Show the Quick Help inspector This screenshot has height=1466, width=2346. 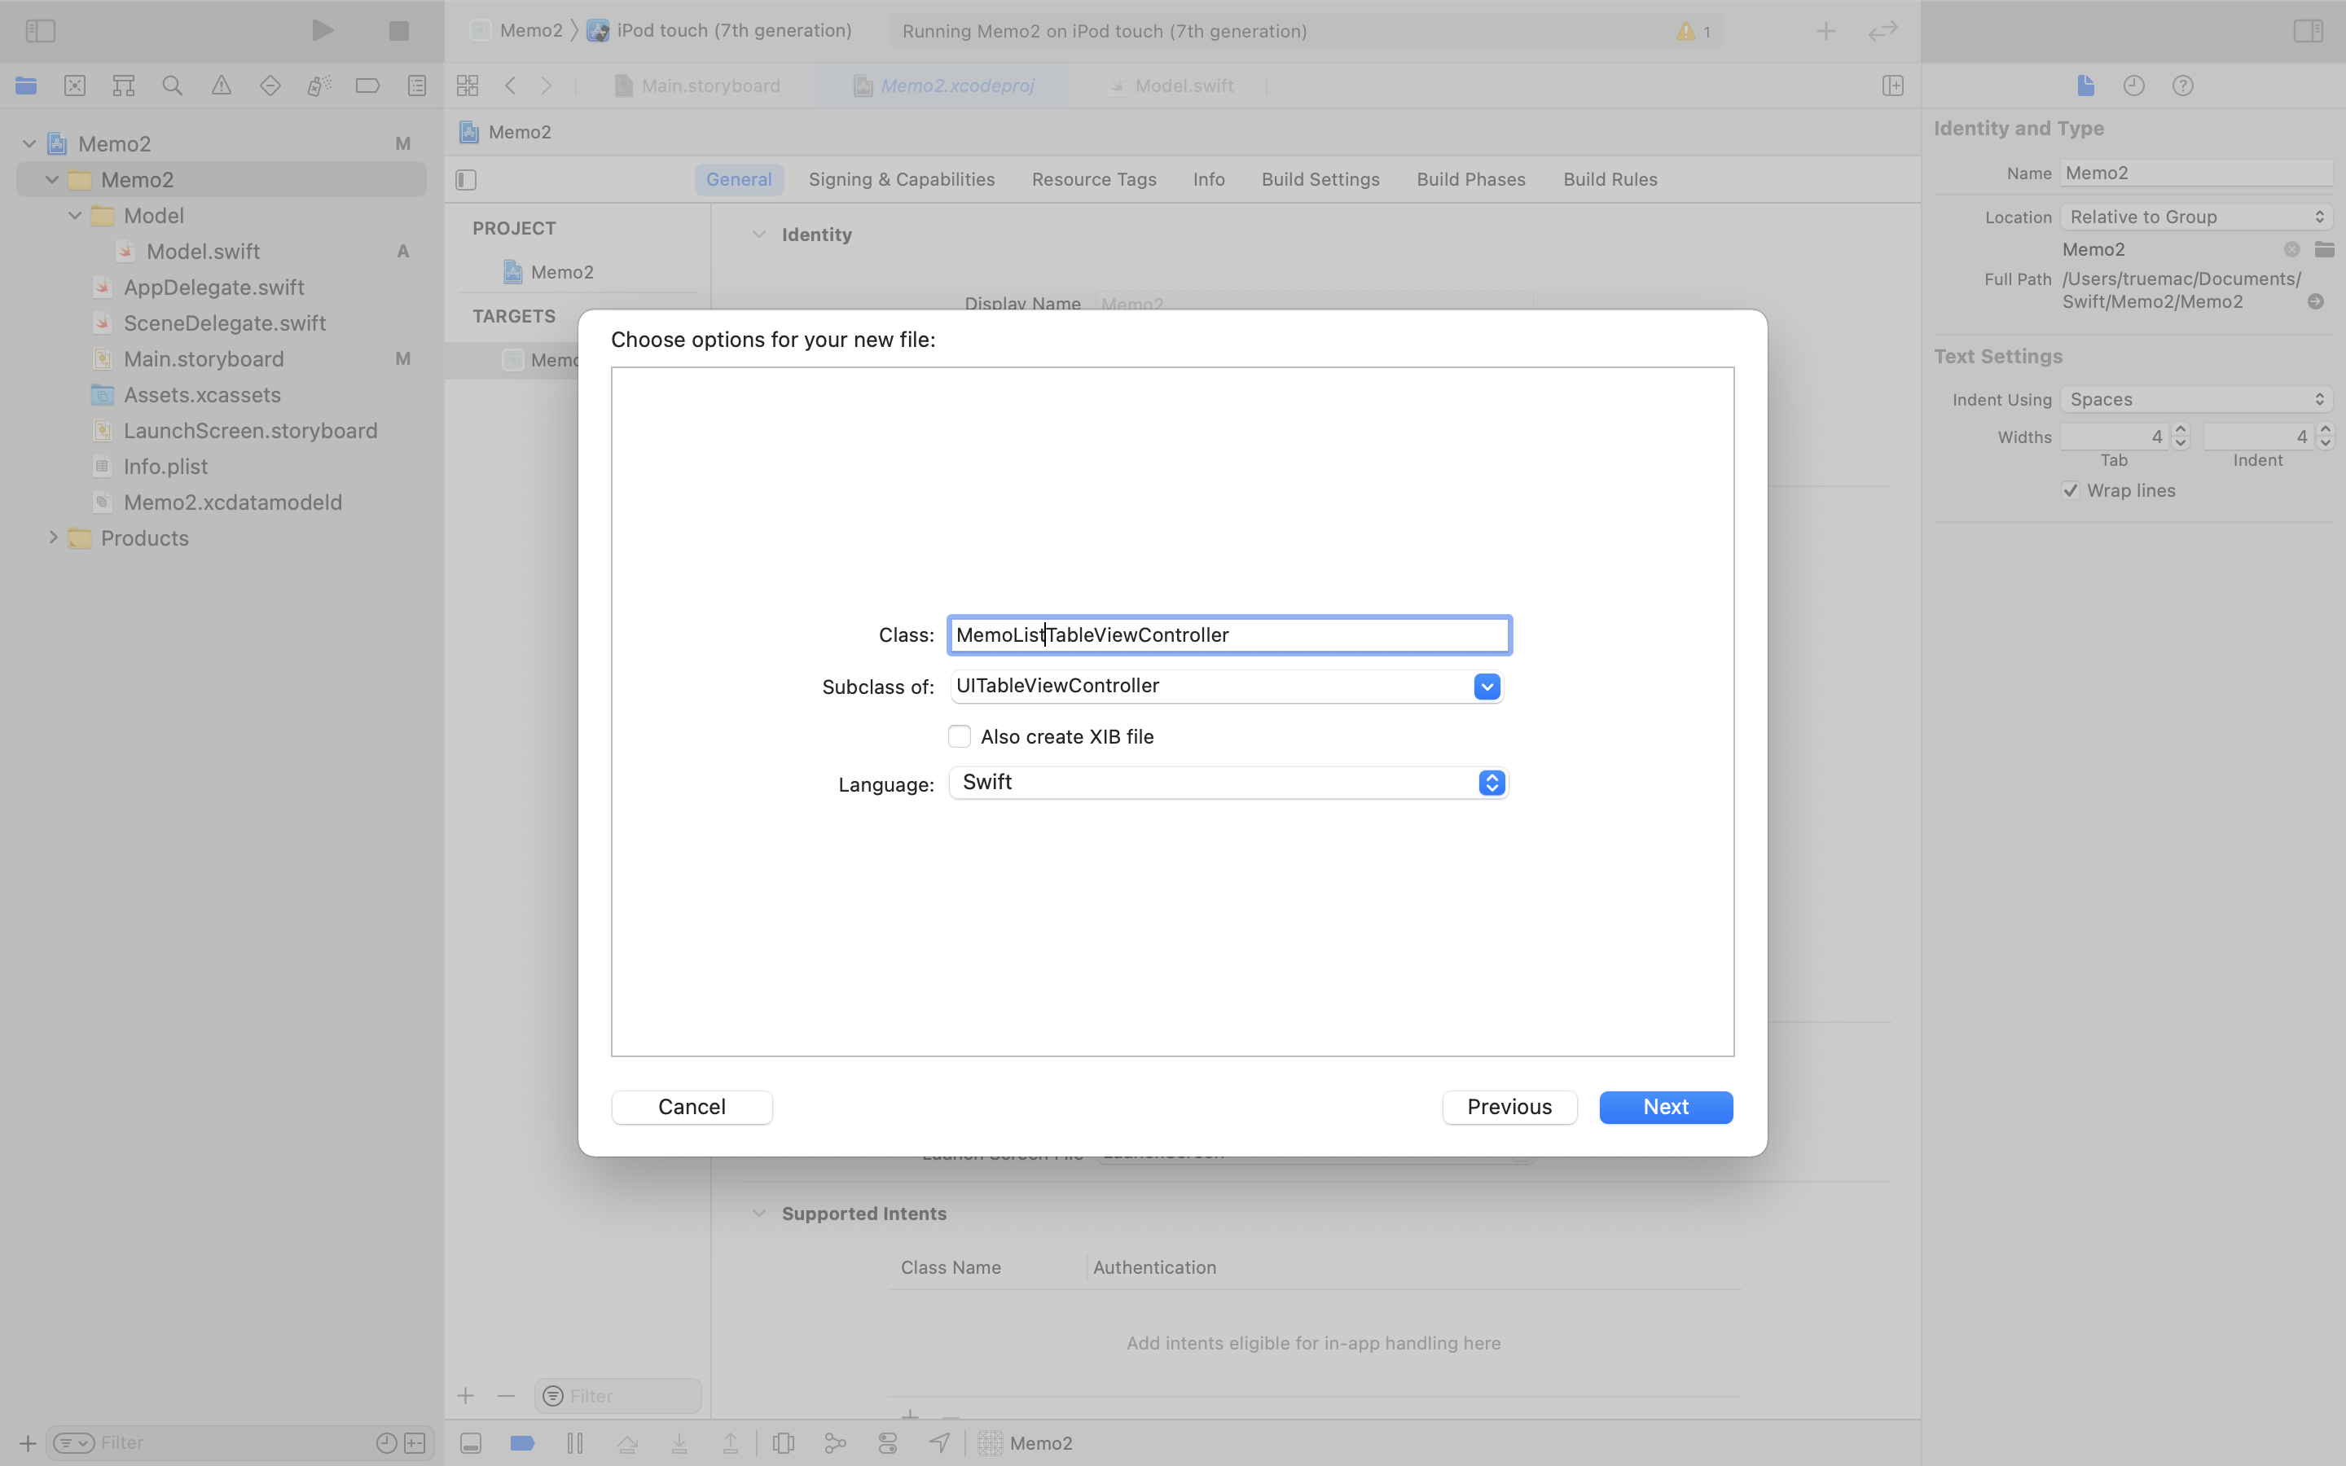point(2182,86)
